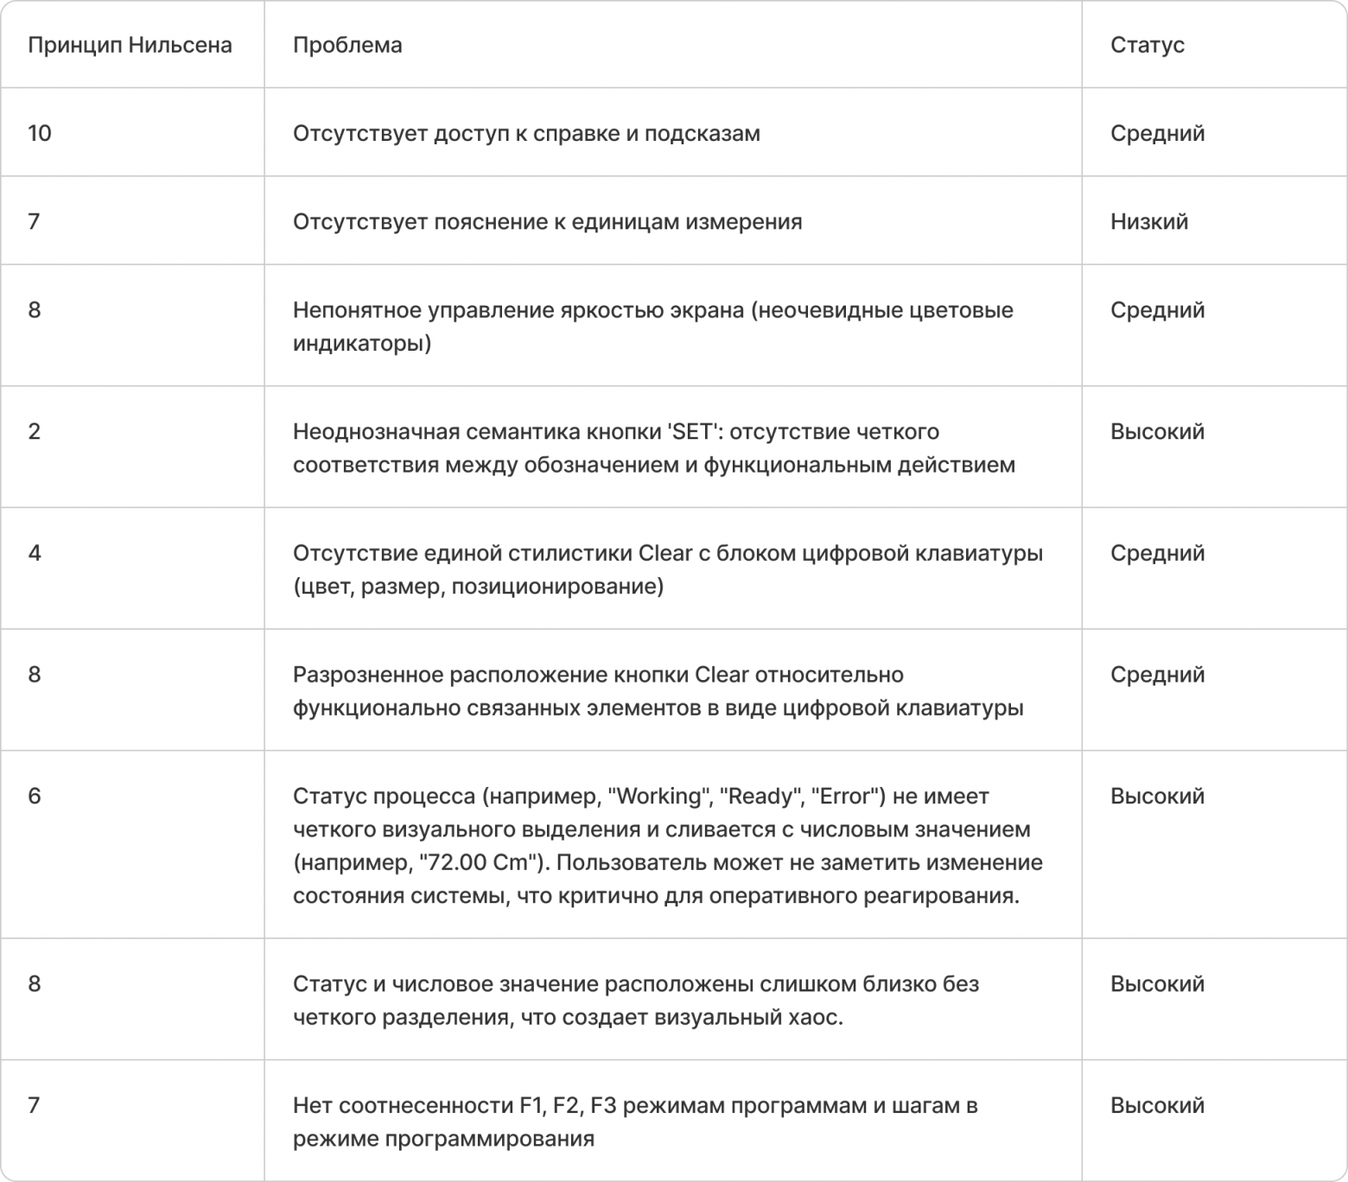Select the cell with principle number 10
This screenshot has height=1182, width=1348.
(40, 133)
